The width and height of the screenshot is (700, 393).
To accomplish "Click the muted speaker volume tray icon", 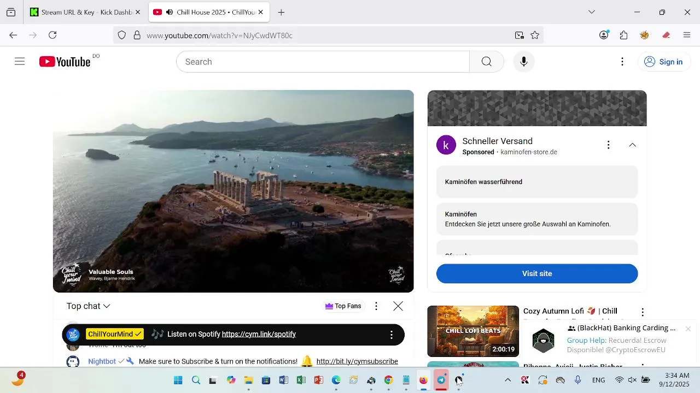I will 632,380.
